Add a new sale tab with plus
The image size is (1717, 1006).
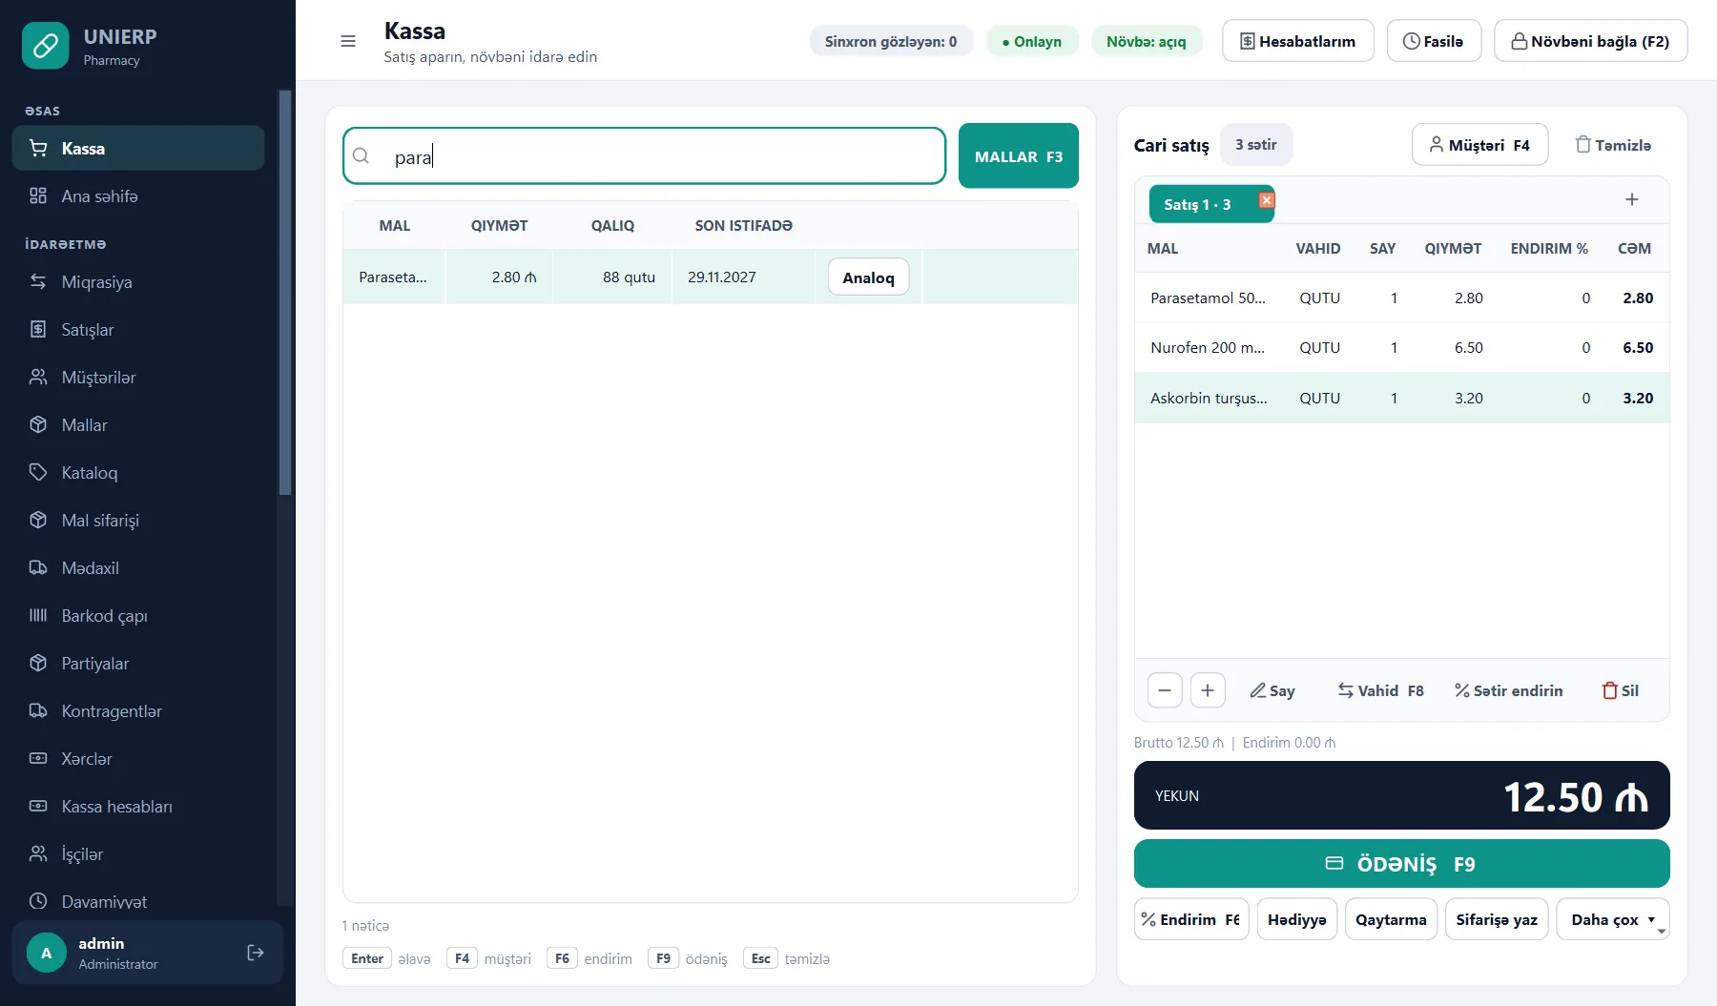click(1632, 199)
